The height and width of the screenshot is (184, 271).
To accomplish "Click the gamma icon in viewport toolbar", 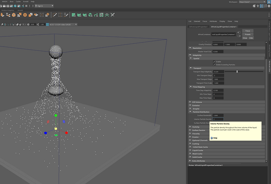I will coord(38,25).
